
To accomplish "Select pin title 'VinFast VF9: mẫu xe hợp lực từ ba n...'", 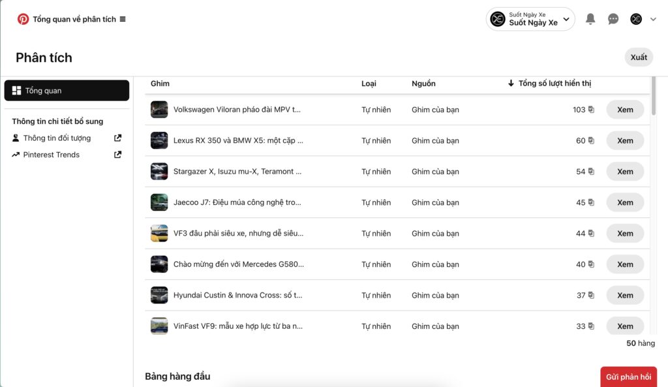I will click(x=238, y=326).
